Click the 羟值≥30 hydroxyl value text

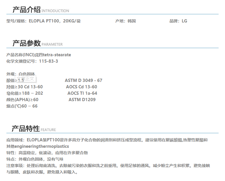(24, 87)
